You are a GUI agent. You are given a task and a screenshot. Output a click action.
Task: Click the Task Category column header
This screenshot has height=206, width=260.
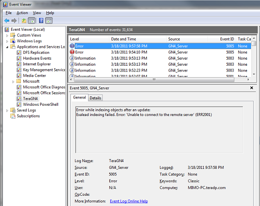coord(244,39)
